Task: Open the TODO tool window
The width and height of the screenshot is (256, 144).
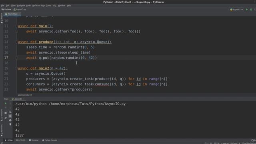Action: (21, 140)
